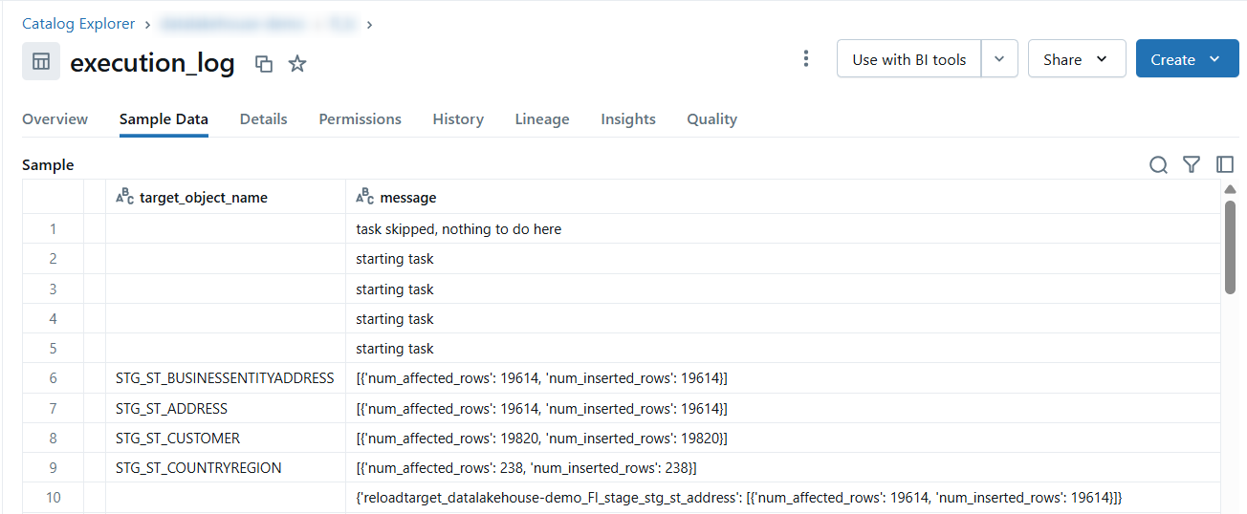Open the Share dropdown

click(x=1076, y=59)
